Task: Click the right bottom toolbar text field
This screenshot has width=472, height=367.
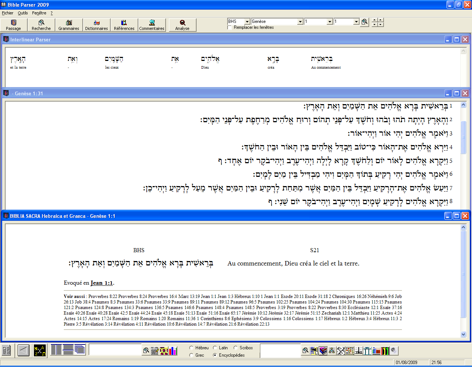Action: tap(280, 350)
